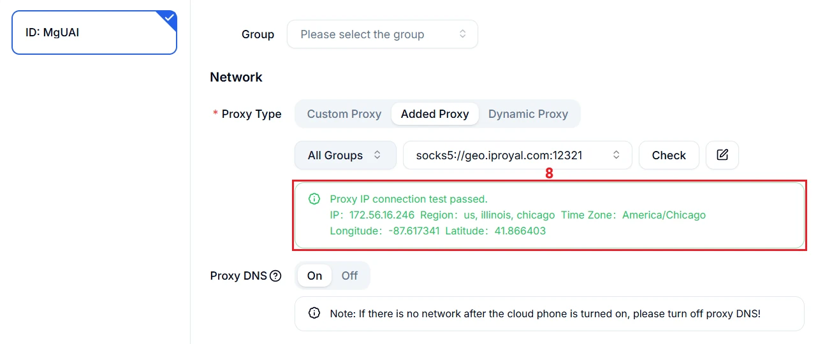
Task: Click the America/Chicago time zone text
Action: (664, 215)
